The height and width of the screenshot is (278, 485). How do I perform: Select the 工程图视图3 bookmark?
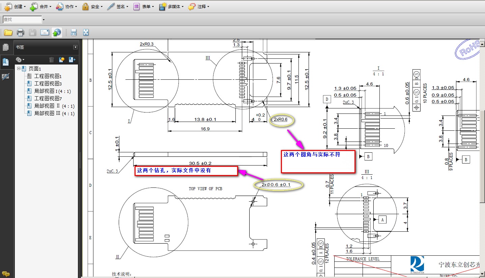pos(48,84)
